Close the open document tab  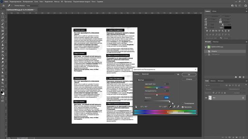coord(36,10)
